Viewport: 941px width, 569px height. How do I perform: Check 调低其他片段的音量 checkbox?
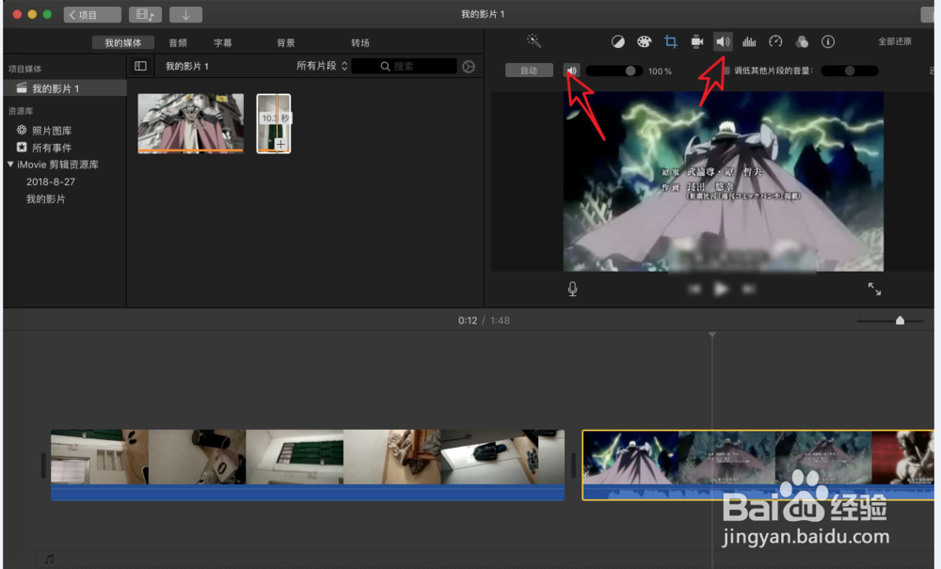[x=727, y=71]
